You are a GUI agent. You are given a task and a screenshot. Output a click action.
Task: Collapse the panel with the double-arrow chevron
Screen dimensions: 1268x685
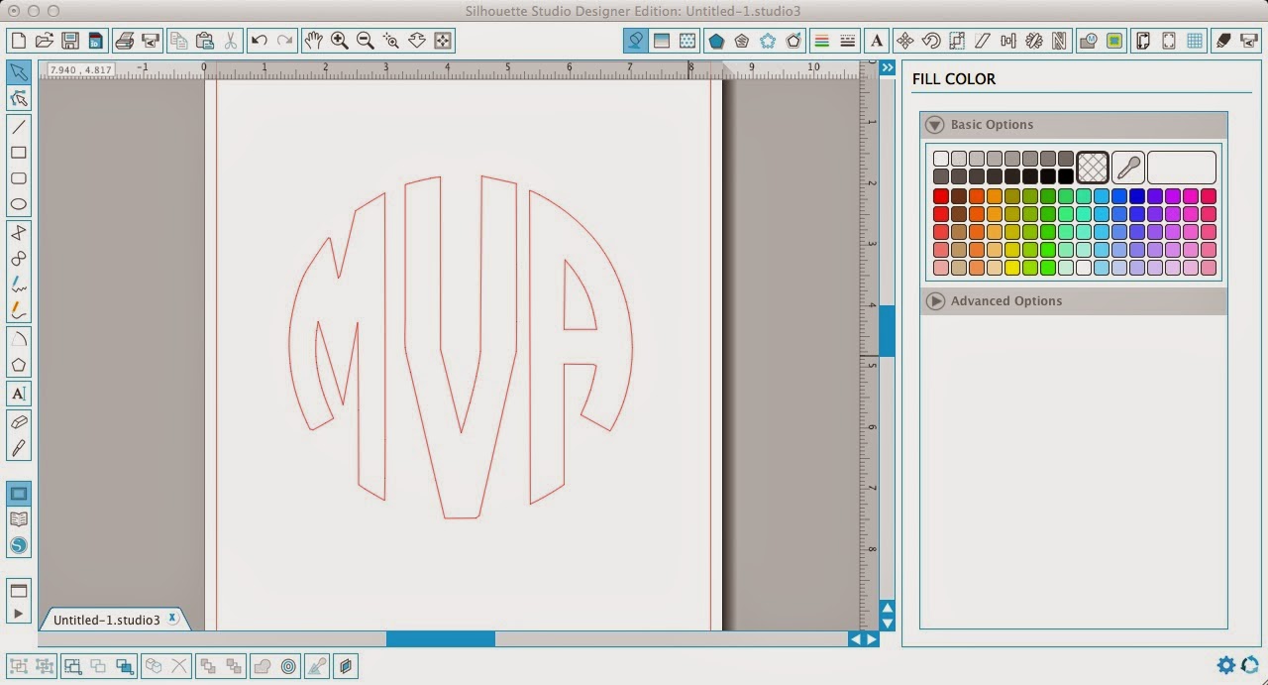(x=888, y=67)
